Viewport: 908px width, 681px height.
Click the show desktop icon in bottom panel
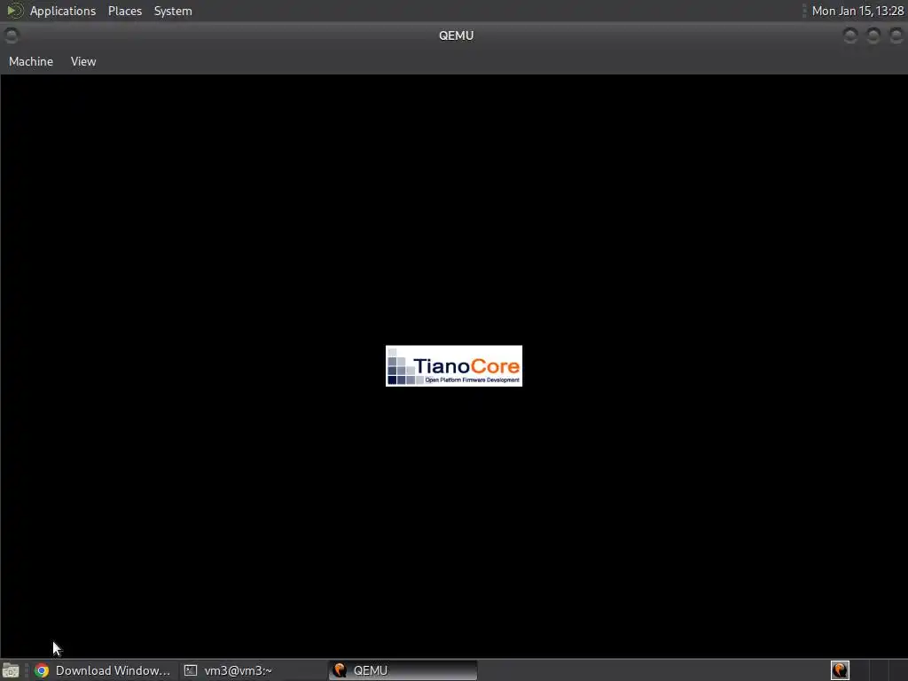click(11, 670)
